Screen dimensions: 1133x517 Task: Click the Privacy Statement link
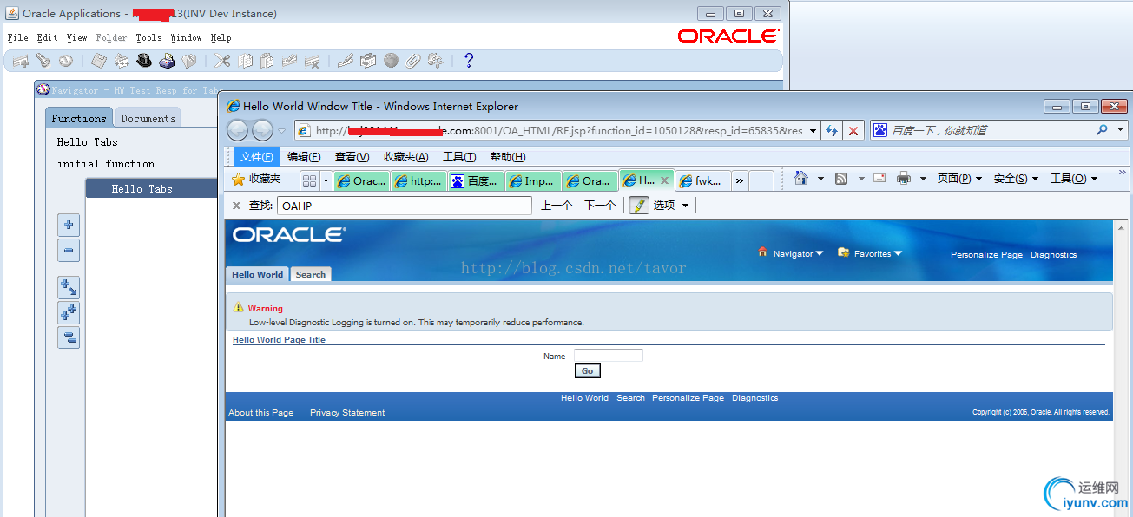coord(347,413)
